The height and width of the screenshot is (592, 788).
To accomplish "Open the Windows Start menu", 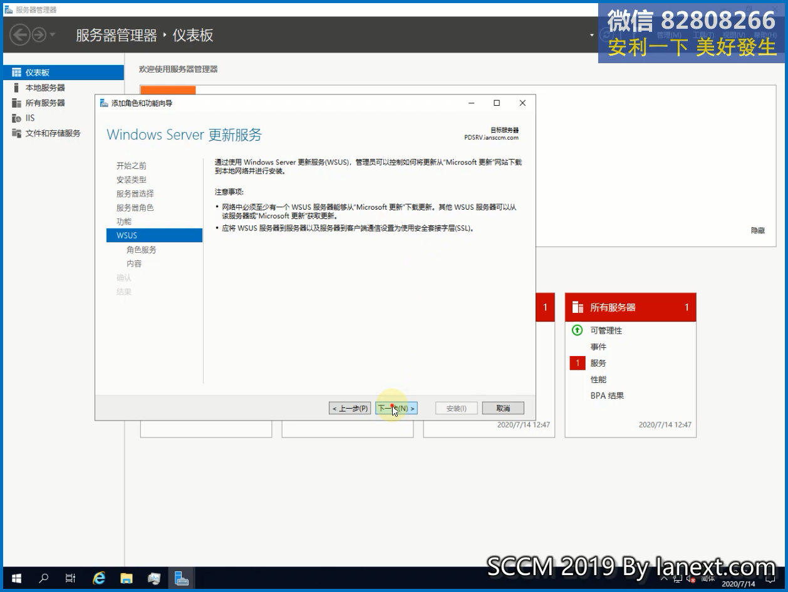I will 16,578.
